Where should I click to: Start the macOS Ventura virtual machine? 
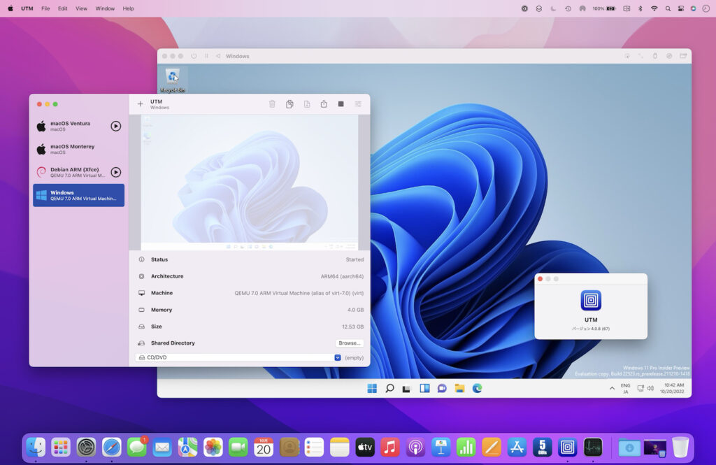click(116, 126)
